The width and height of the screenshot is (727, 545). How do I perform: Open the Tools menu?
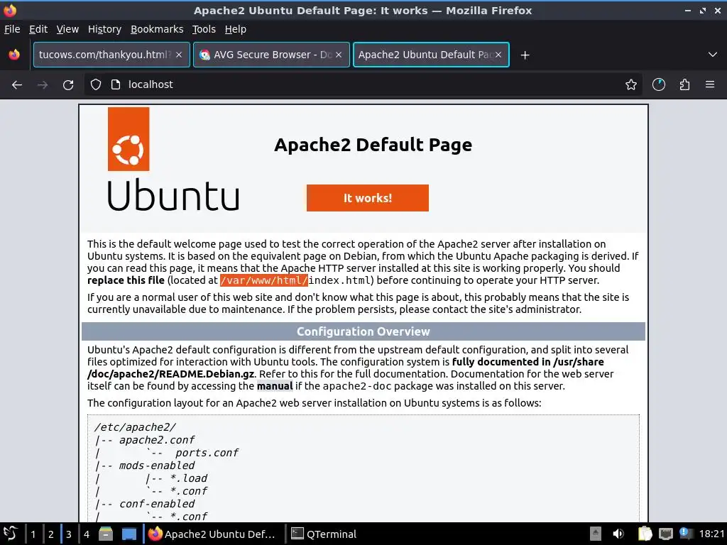pos(204,29)
